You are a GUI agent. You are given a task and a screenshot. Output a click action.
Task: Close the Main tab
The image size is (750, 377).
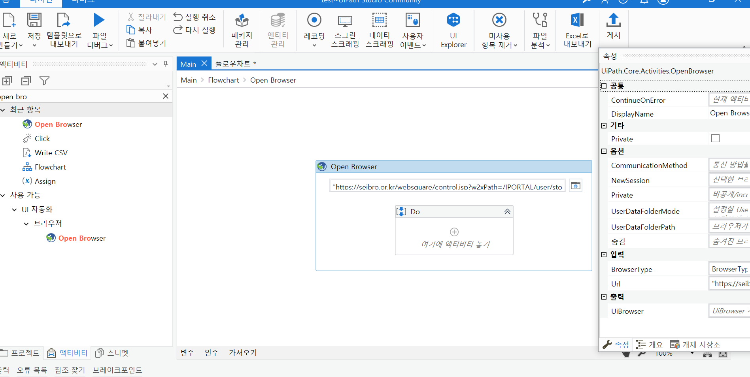(204, 63)
